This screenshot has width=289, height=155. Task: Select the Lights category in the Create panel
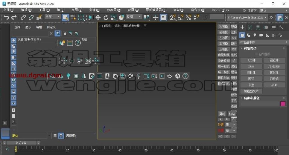(255, 35)
